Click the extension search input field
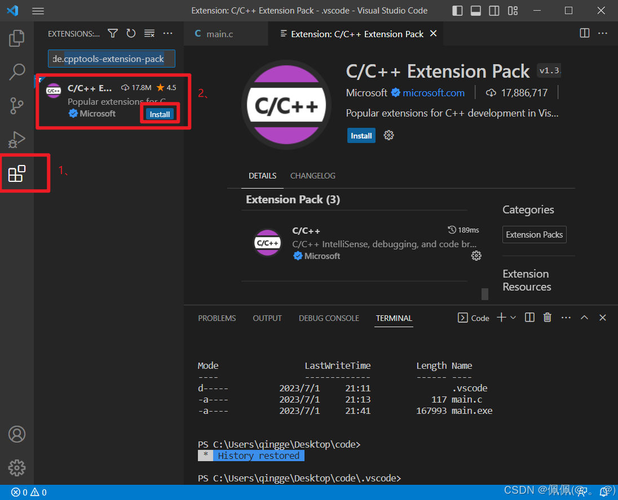Screen dimensions: 618x500 (x=112, y=59)
